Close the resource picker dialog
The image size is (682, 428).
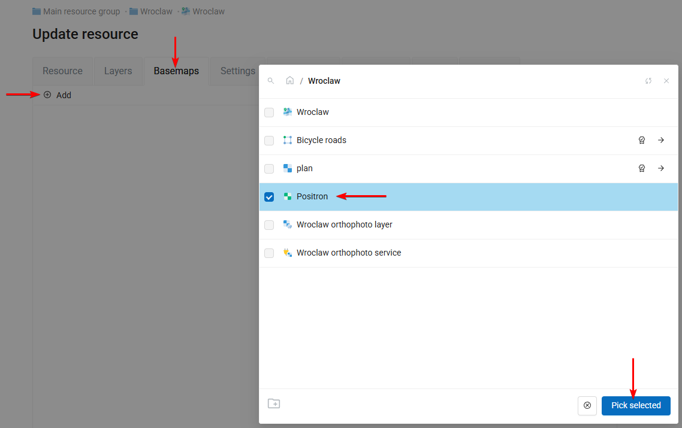(x=666, y=81)
